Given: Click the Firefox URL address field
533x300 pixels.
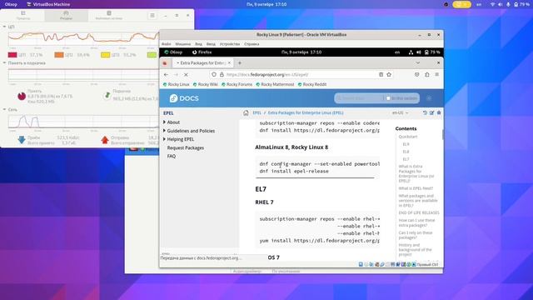Looking at the screenshot, I should pyautogui.click(x=301, y=74).
